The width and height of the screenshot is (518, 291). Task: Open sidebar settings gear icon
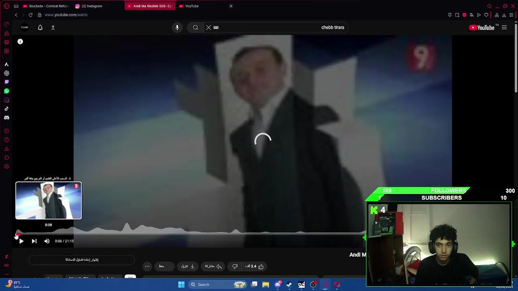(6, 167)
